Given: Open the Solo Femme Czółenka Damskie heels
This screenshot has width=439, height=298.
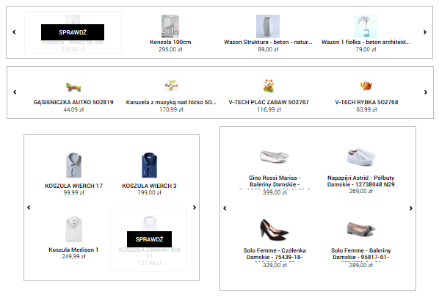Looking at the screenshot, I should click(x=275, y=253).
